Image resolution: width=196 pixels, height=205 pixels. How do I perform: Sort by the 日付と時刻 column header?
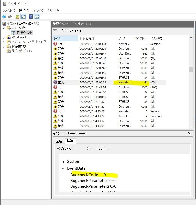(x=98, y=38)
